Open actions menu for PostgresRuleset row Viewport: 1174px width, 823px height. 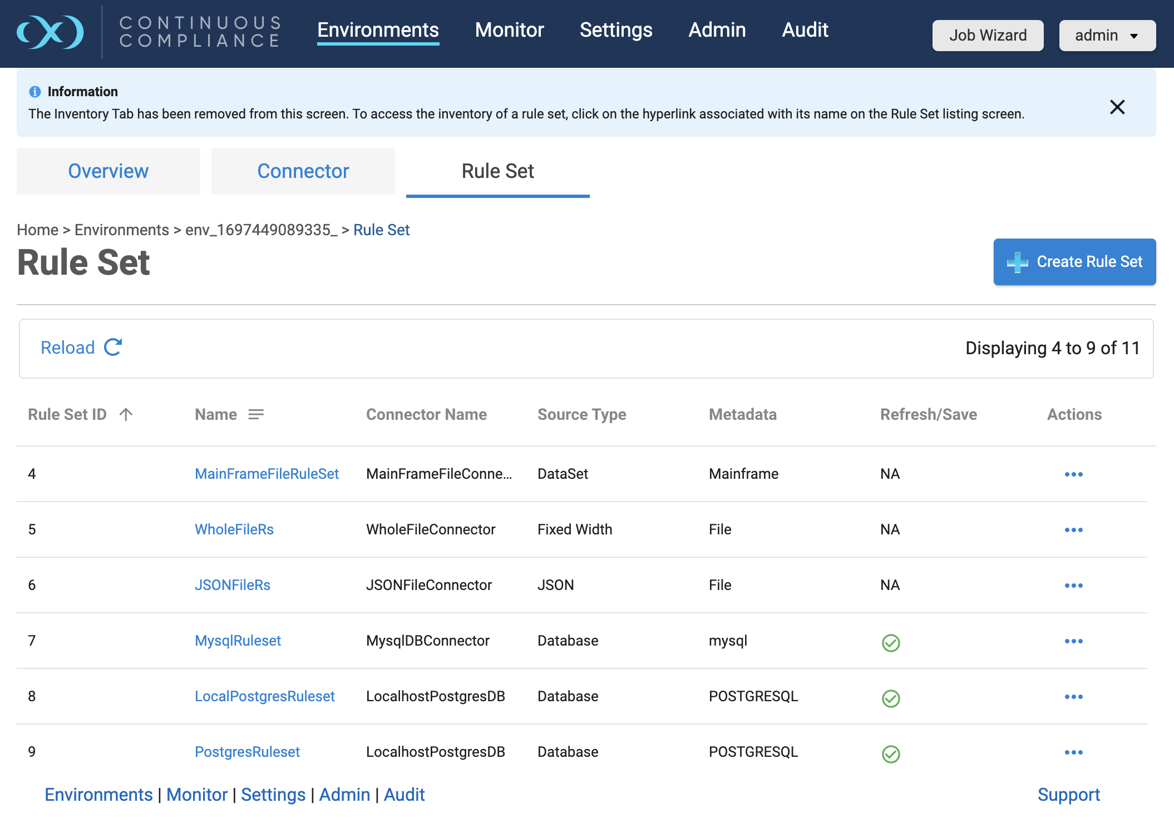click(x=1073, y=752)
